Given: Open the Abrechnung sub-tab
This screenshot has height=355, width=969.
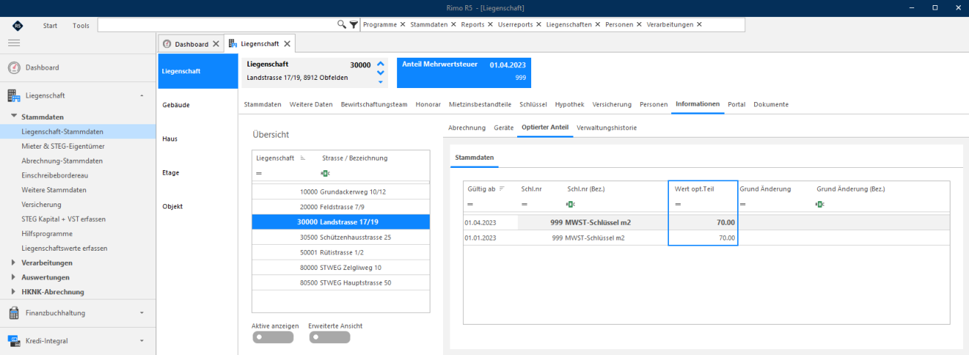Looking at the screenshot, I should (x=467, y=127).
